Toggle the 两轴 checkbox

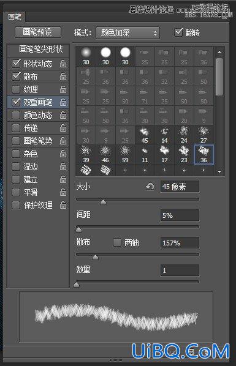coord(117,242)
